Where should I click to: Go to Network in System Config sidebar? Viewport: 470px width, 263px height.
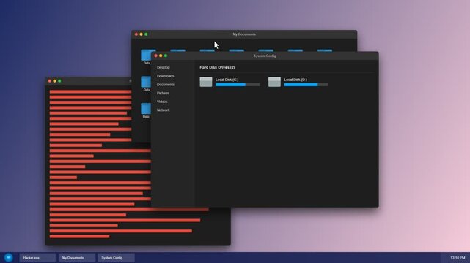point(163,110)
